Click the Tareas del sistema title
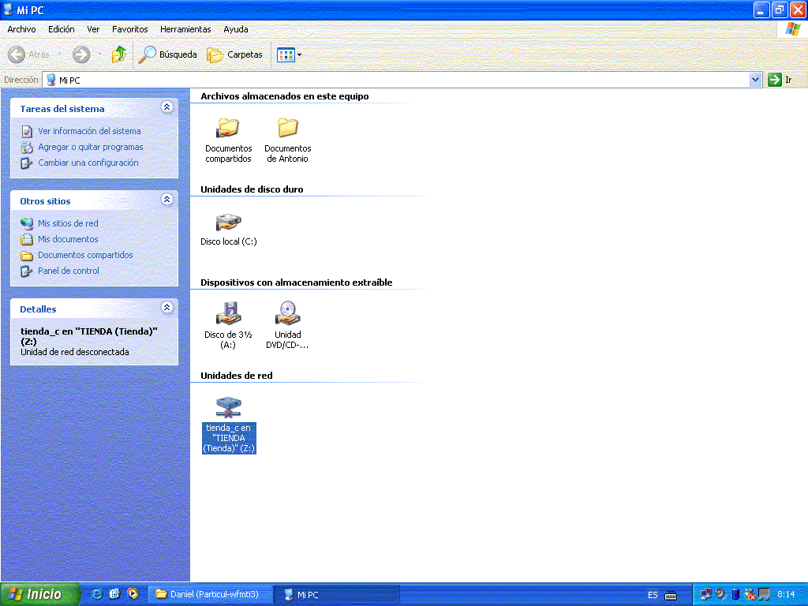Viewport: 808px width, 606px height. pyautogui.click(x=62, y=109)
